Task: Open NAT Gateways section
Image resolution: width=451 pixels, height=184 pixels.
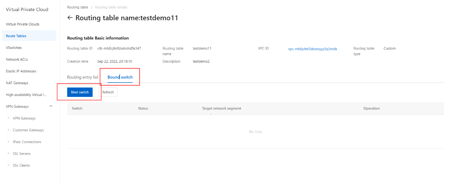Action: pos(17,83)
